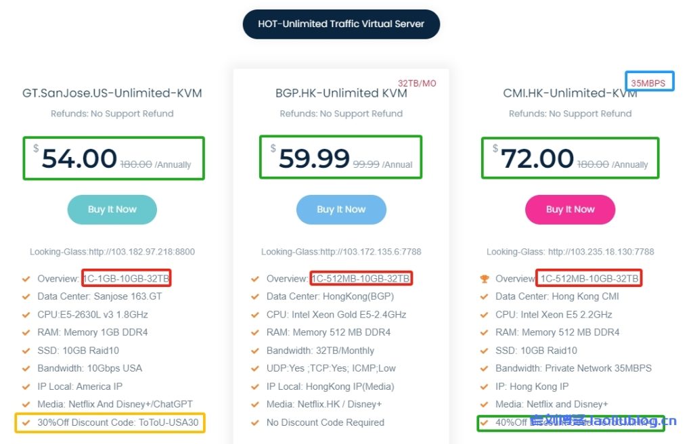Click checkmark icon next to San Jose Overview
Viewport: 693px width, 444px height.
[x=26, y=279]
